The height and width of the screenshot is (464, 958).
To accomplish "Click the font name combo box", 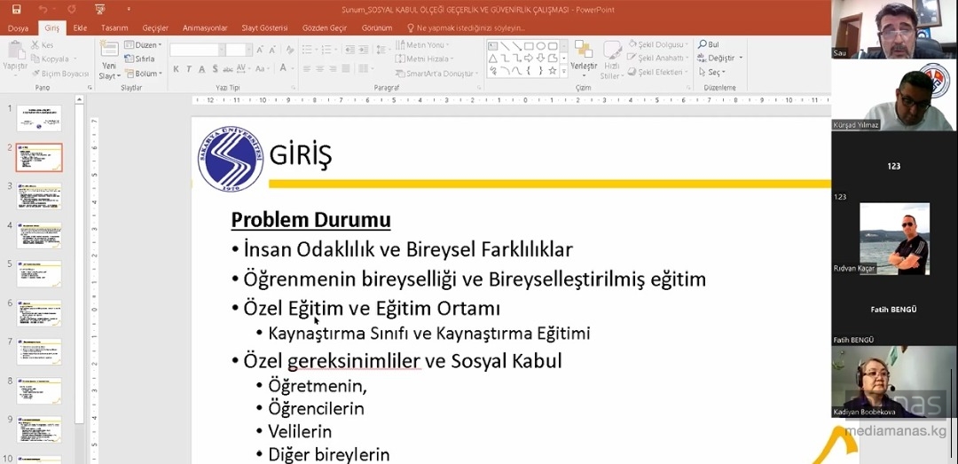I will pyautogui.click(x=197, y=51).
